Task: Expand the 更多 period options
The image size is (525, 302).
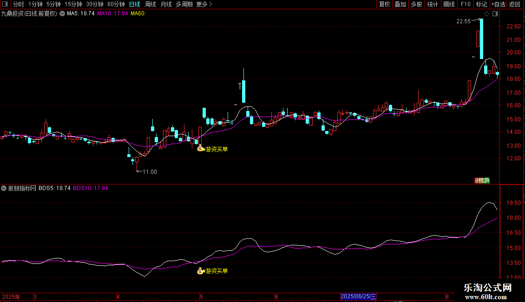Action: pos(204,4)
